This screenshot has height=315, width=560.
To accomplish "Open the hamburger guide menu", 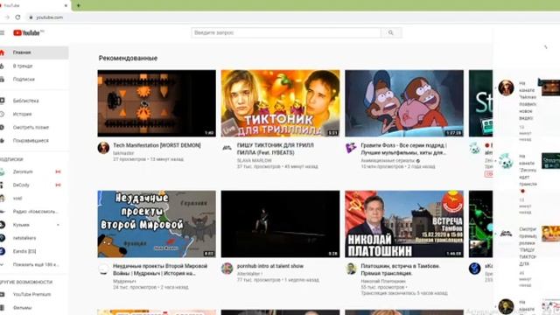I will [2, 33].
